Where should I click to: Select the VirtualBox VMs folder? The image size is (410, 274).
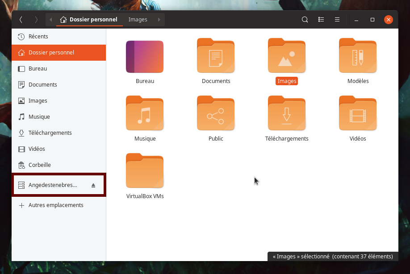pyautogui.click(x=145, y=171)
